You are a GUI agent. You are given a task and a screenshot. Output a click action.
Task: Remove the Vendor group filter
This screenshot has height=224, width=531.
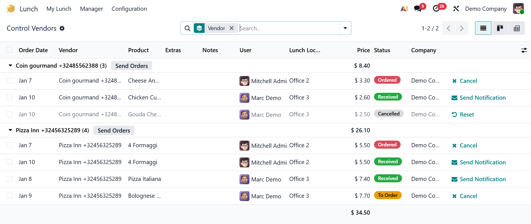coord(232,28)
